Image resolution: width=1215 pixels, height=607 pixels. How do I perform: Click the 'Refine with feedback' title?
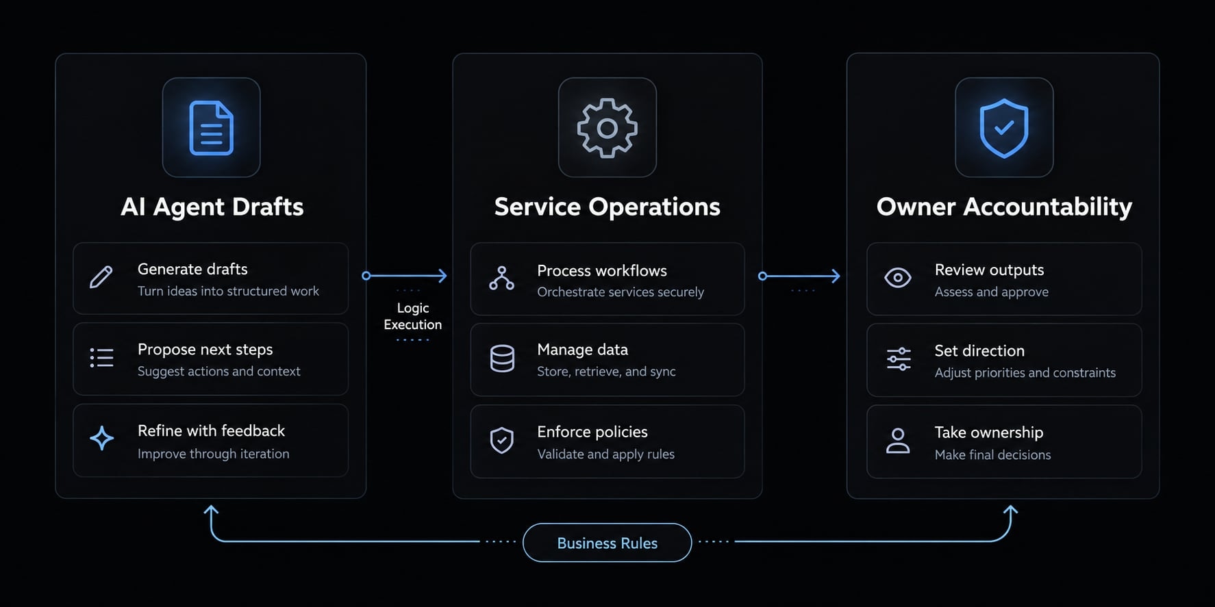[x=211, y=430]
